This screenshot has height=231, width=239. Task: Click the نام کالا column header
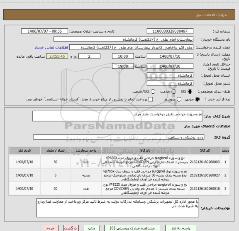(x=145, y=151)
